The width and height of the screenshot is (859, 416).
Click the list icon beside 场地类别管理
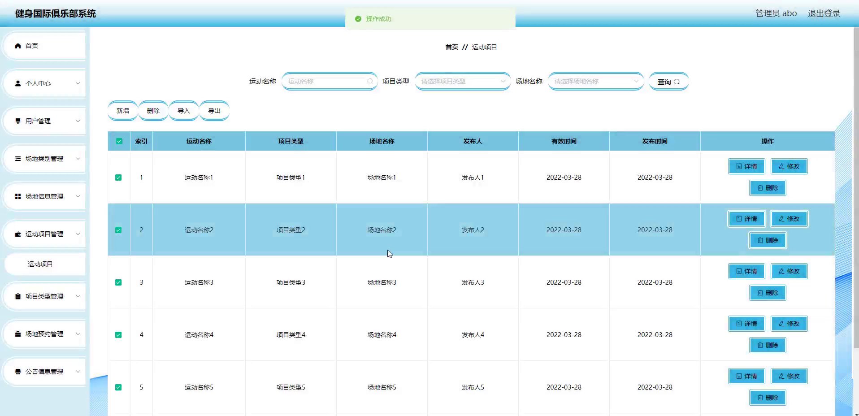tap(18, 159)
